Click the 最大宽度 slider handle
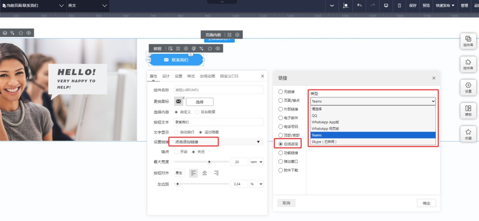Image resolution: width=479 pixels, height=221 pixels. click(x=209, y=162)
